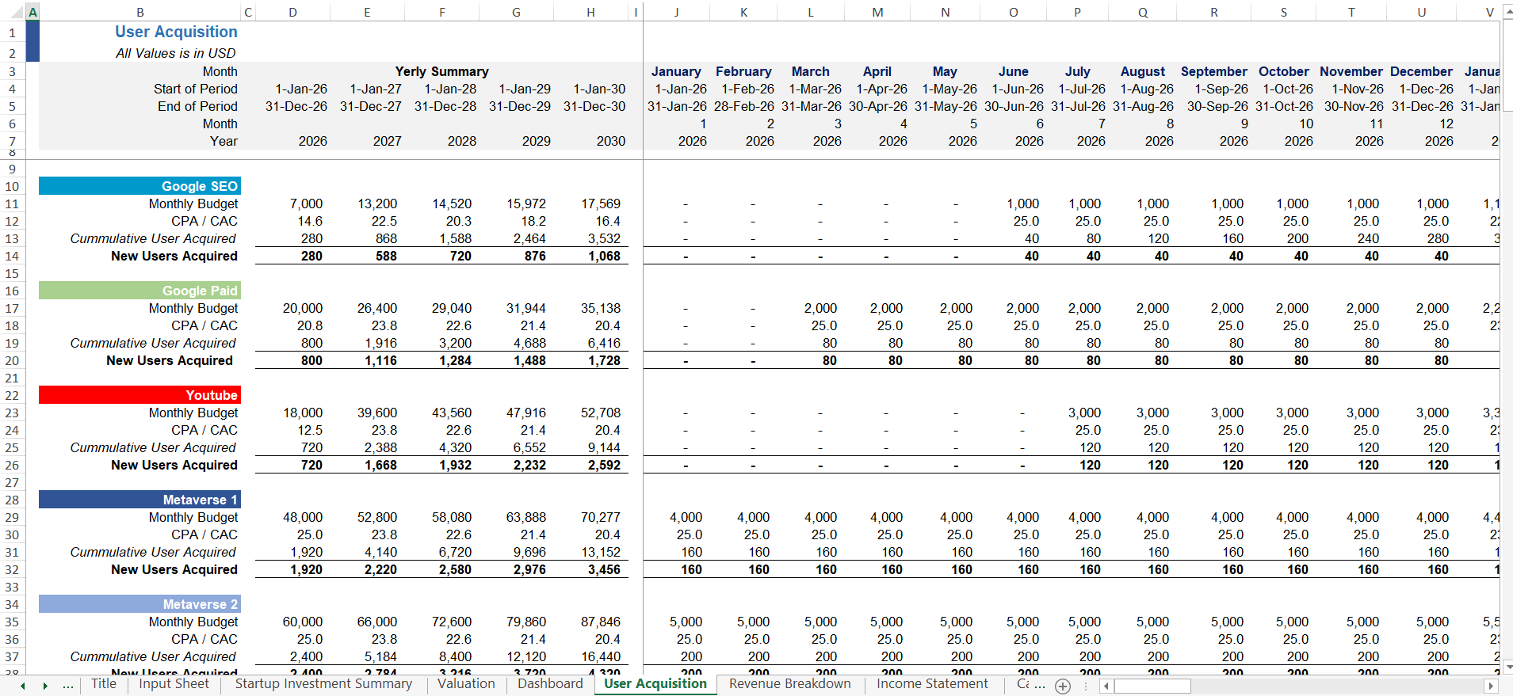Click Youtube CPA / CAC label
This screenshot has width=1513, height=696.
[204, 430]
